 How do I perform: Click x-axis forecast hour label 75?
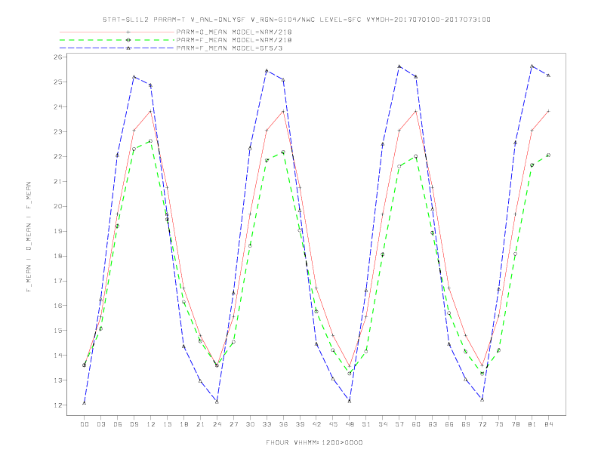(499, 424)
